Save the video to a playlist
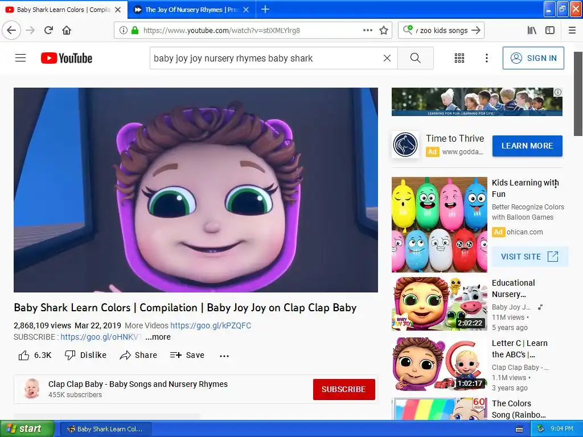583x437 pixels. [187, 355]
